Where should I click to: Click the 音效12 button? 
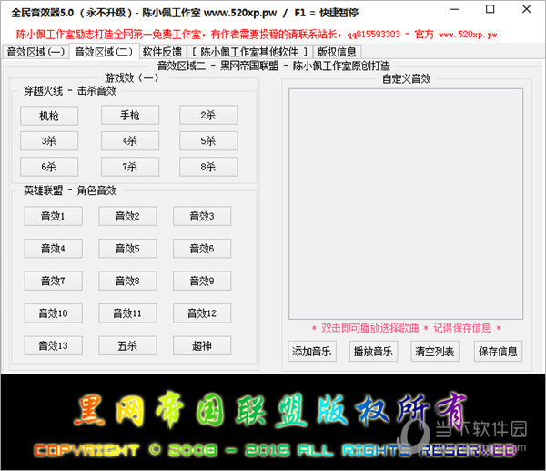tap(202, 313)
